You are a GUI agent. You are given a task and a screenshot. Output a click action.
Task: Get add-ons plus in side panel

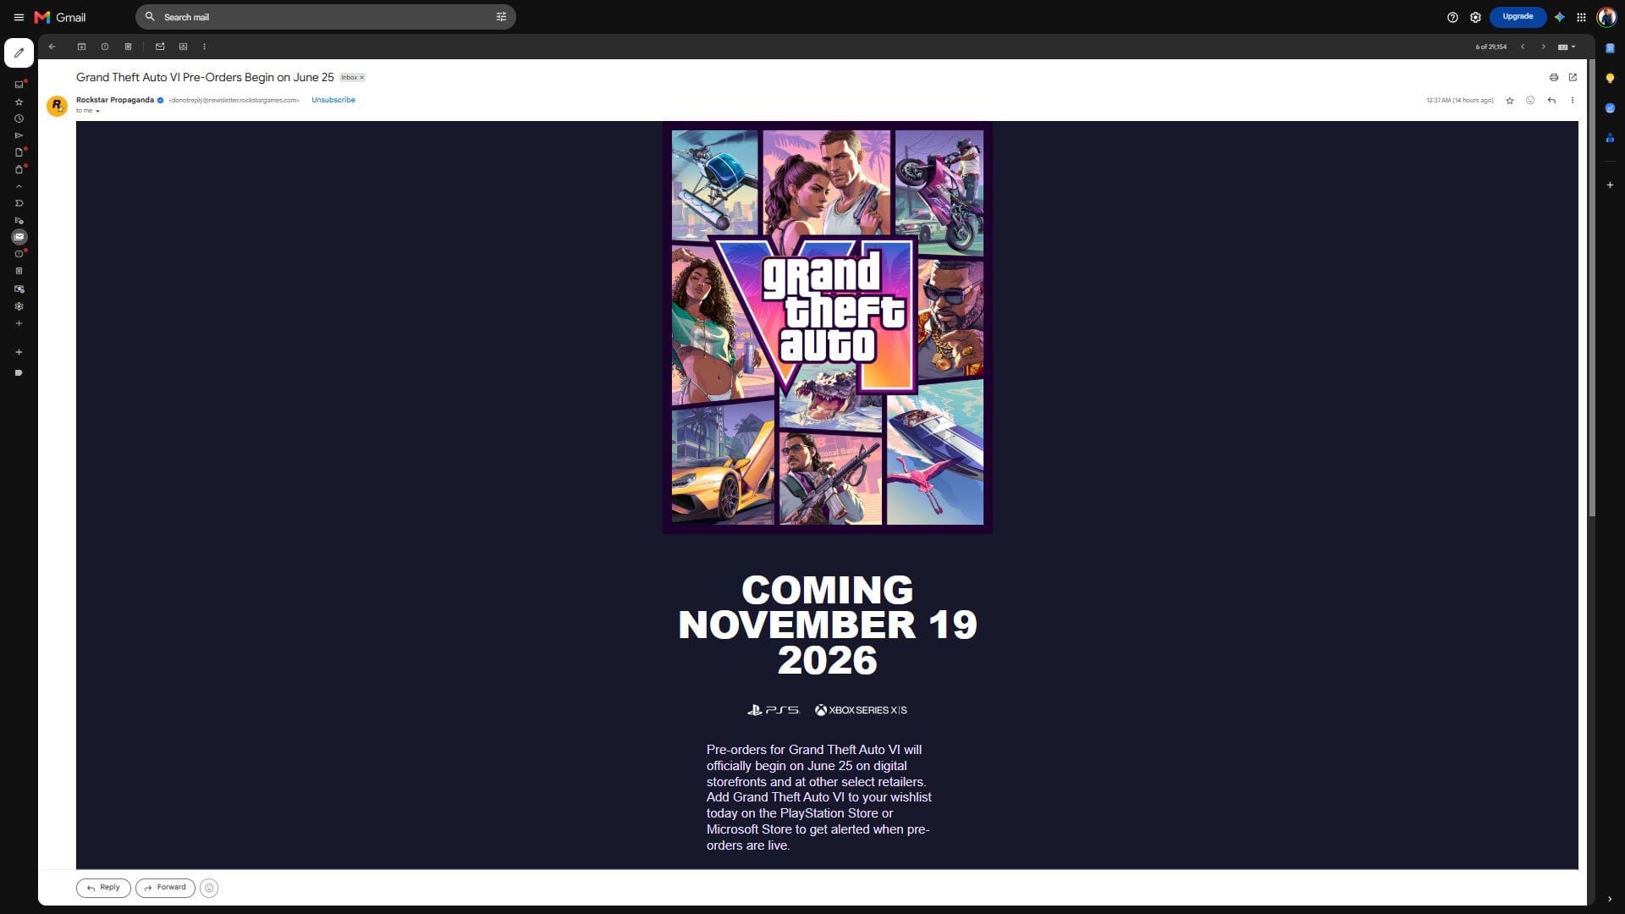(1610, 184)
